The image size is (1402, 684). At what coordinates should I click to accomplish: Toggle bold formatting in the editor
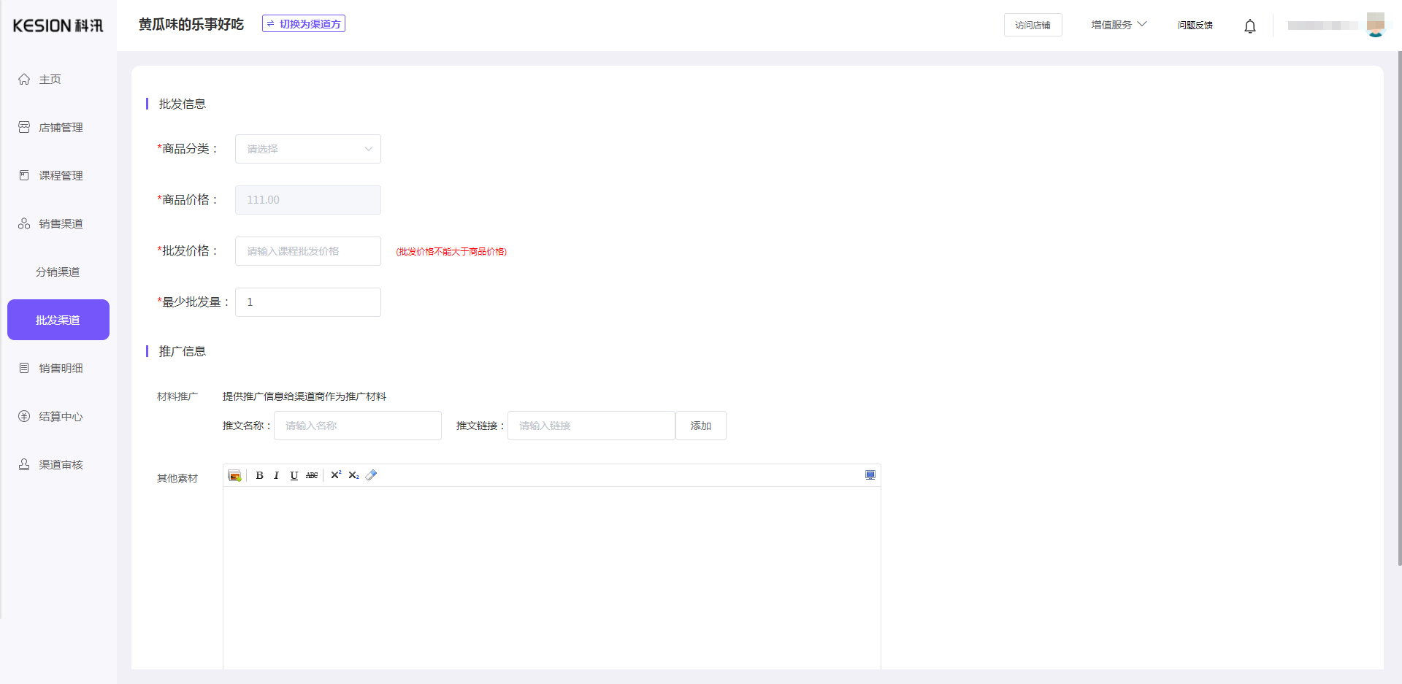pos(259,476)
